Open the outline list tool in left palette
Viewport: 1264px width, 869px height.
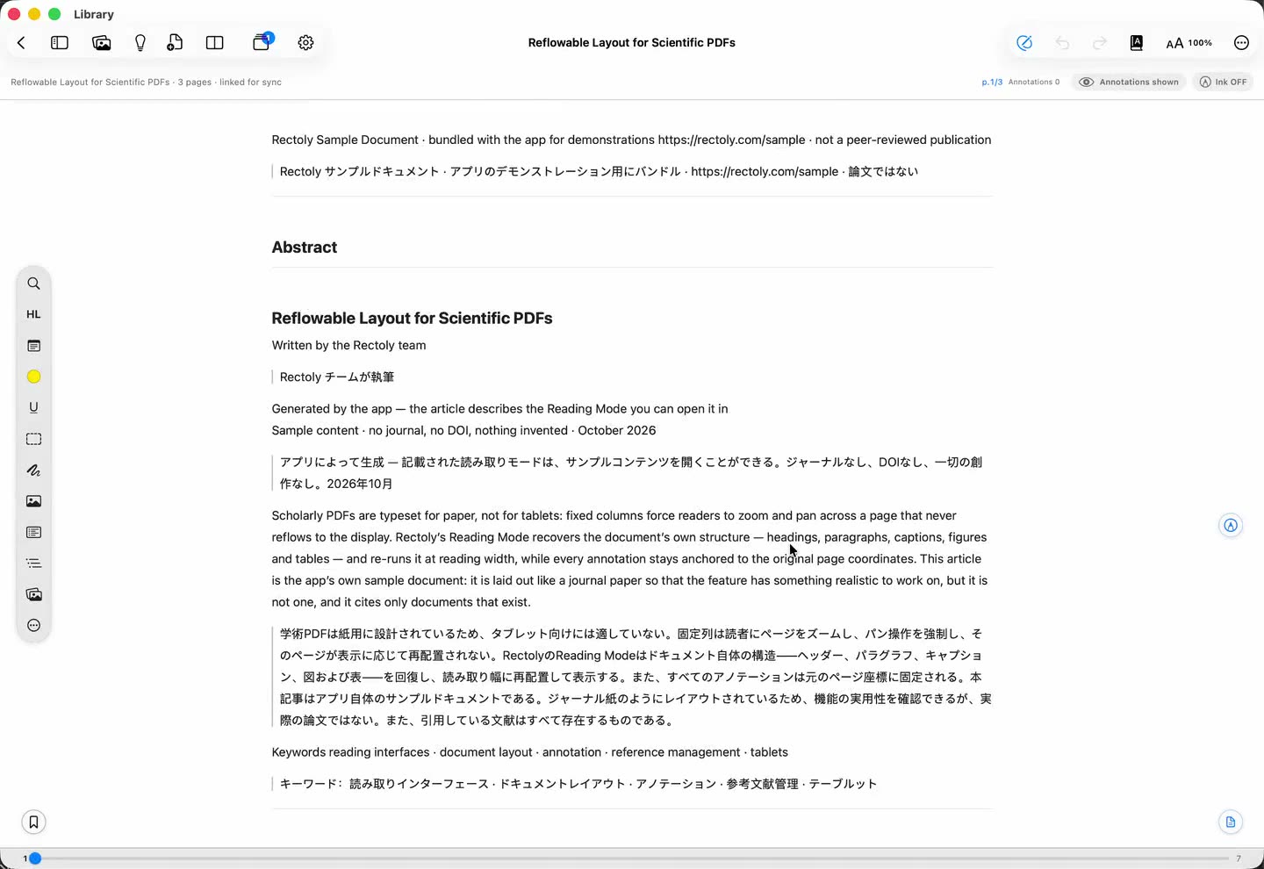[33, 564]
